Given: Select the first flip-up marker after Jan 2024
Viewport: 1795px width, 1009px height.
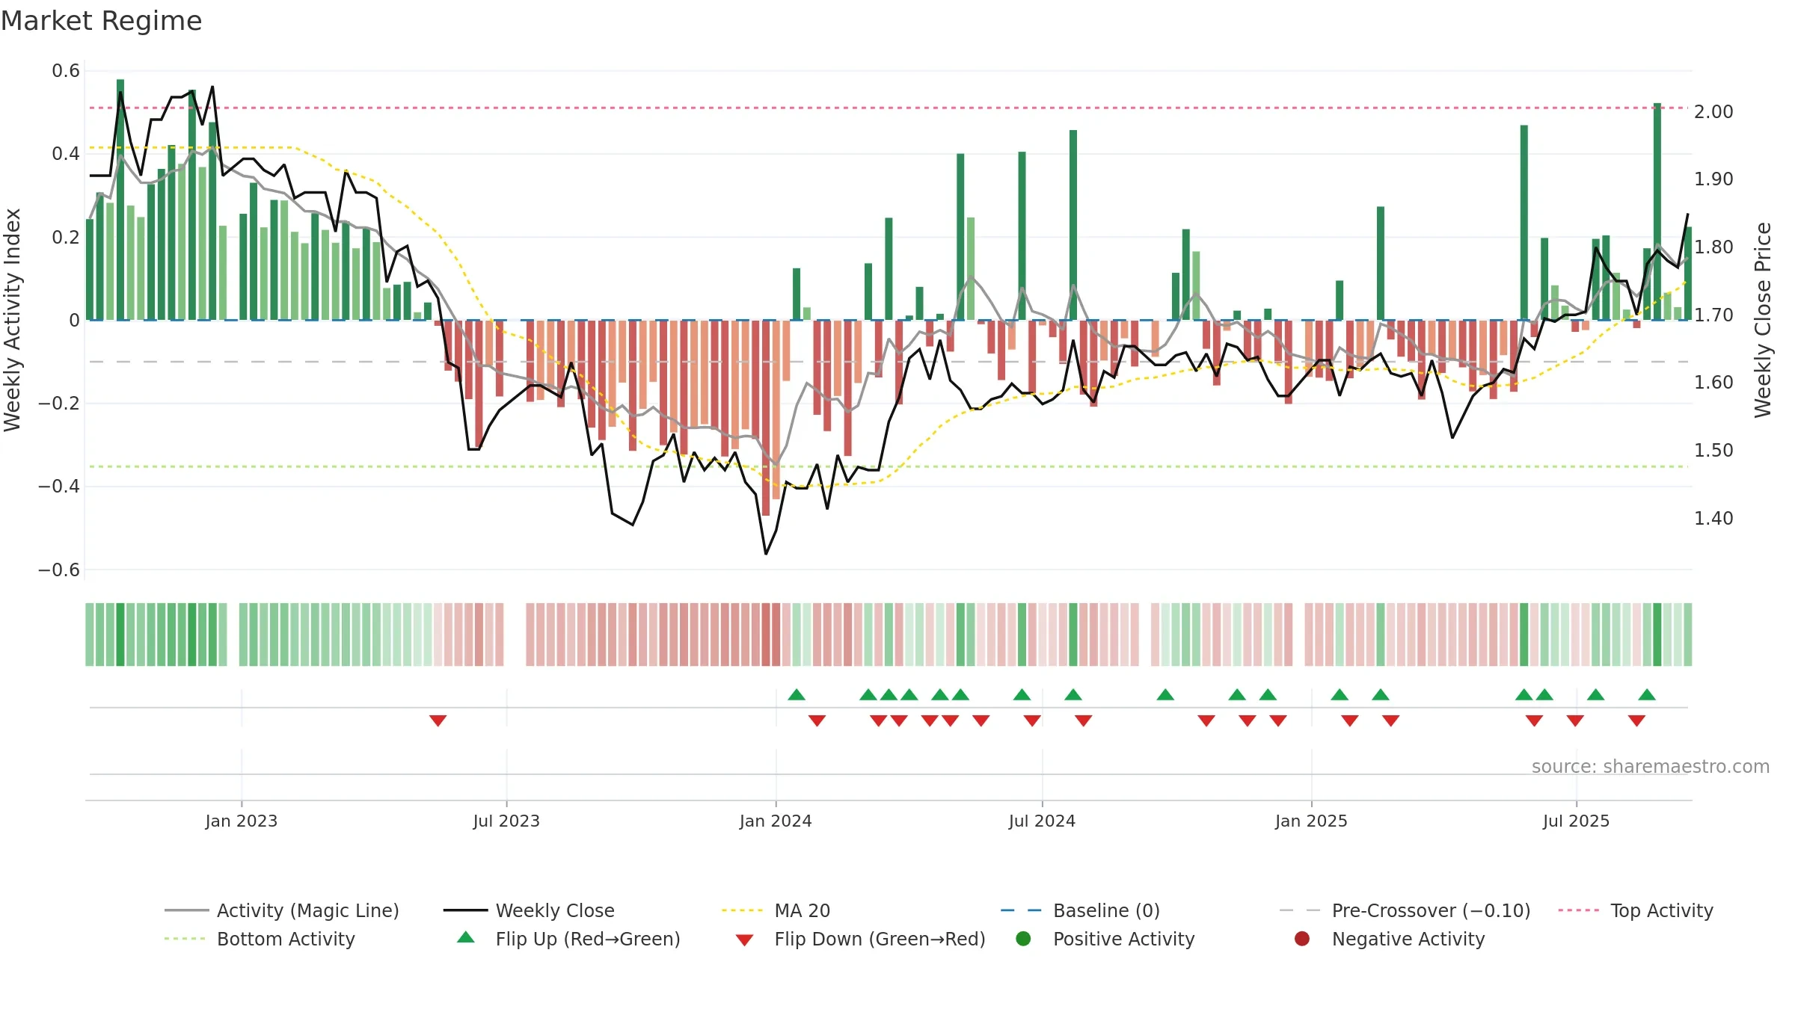Looking at the screenshot, I should click(797, 694).
